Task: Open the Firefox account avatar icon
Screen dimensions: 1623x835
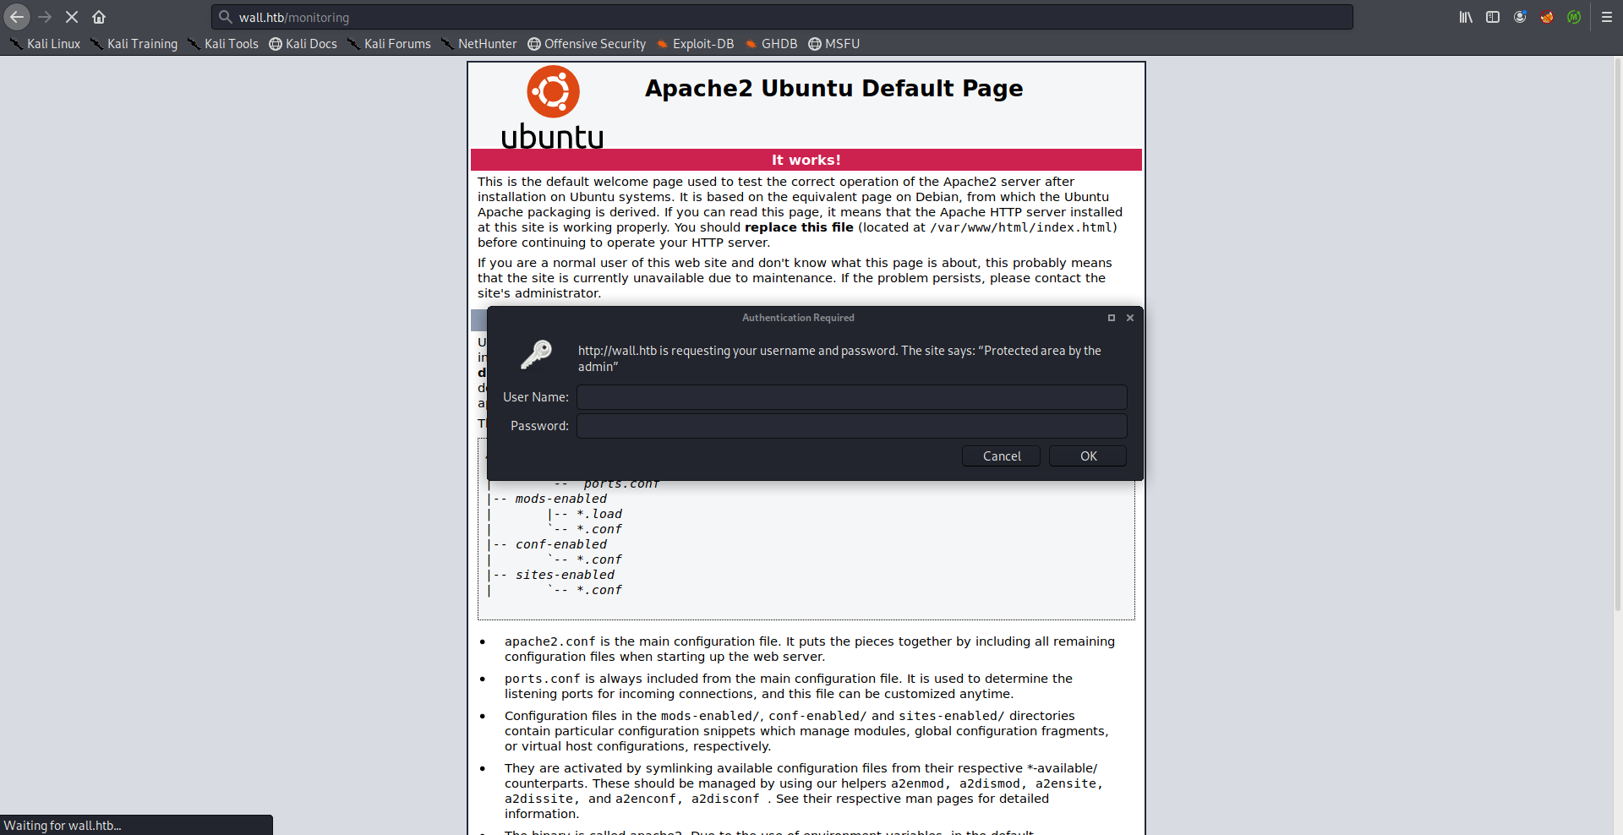Action: (x=1520, y=17)
